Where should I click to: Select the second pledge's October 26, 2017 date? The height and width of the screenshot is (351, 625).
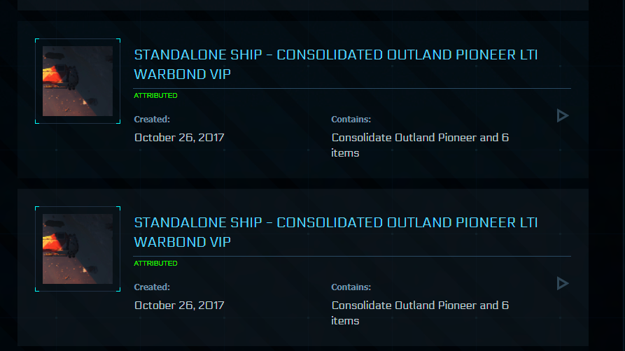coord(179,306)
